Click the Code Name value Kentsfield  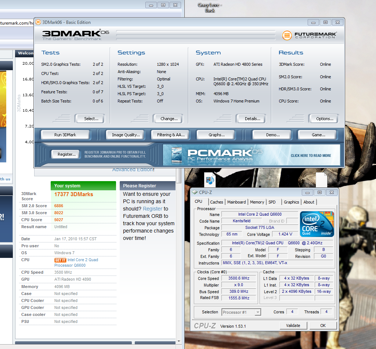click(x=242, y=221)
